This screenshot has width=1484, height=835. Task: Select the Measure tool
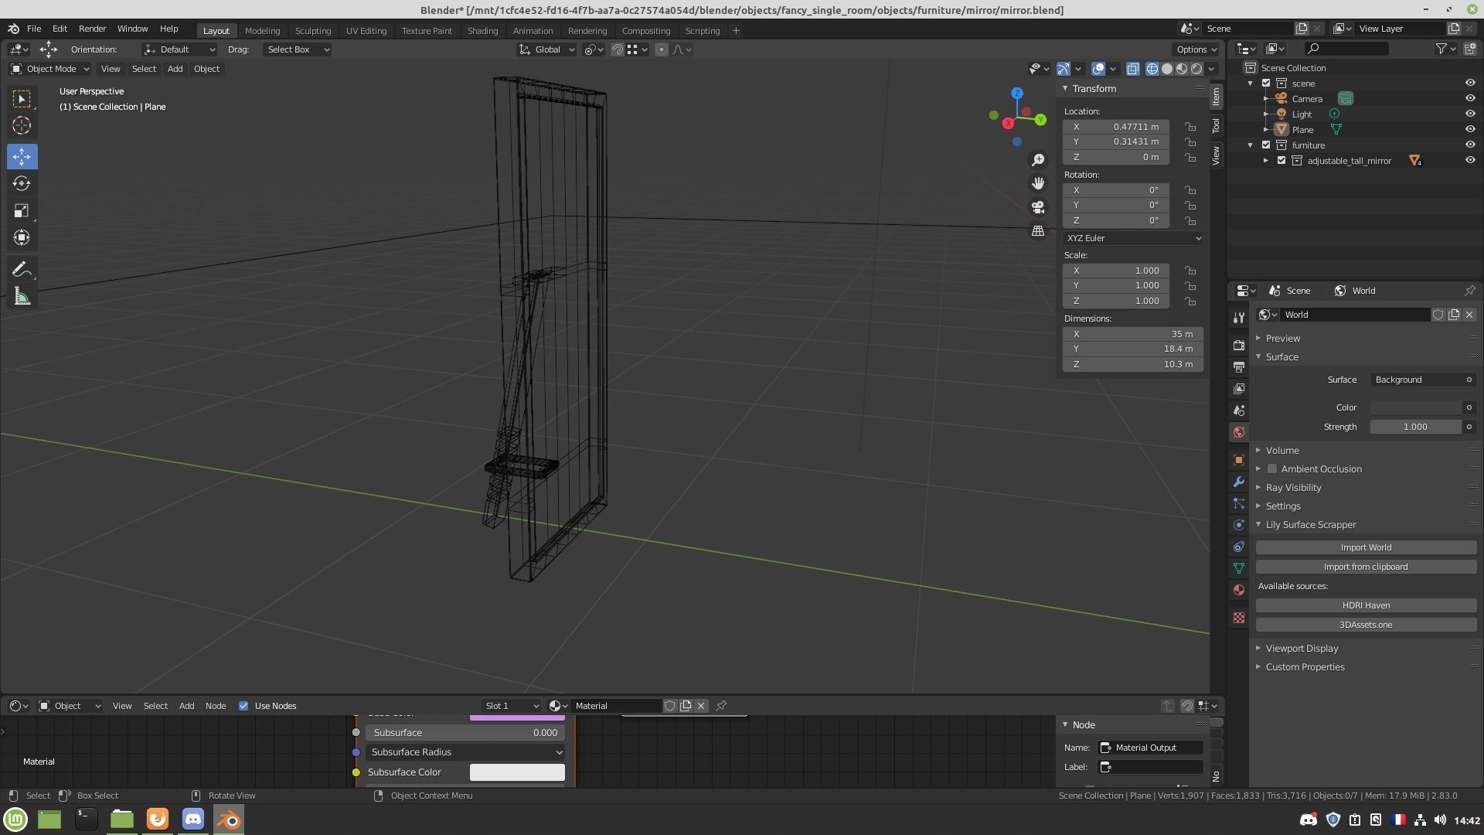click(x=22, y=297)
